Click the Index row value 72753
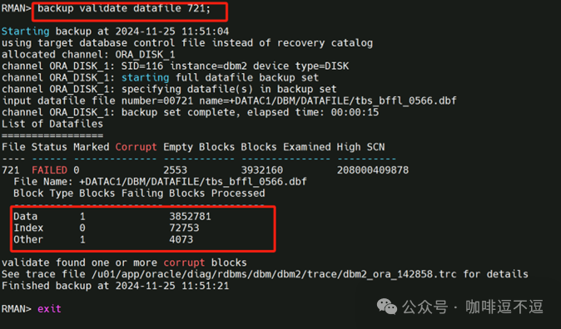This screenshot has width=561, height=329. [184, 228]
